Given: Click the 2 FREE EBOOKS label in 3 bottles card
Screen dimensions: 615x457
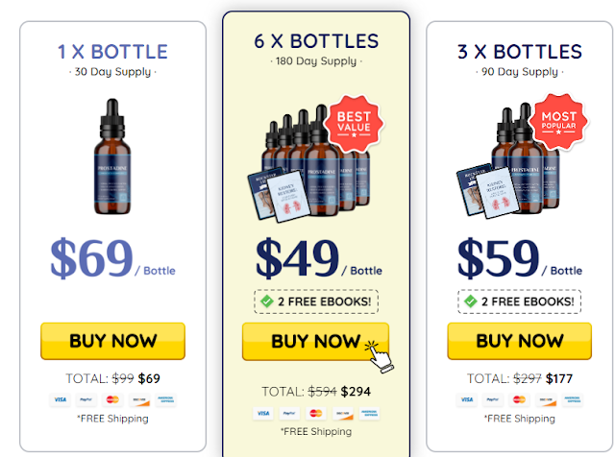Looking at the screenshot, I should [528, 301].
